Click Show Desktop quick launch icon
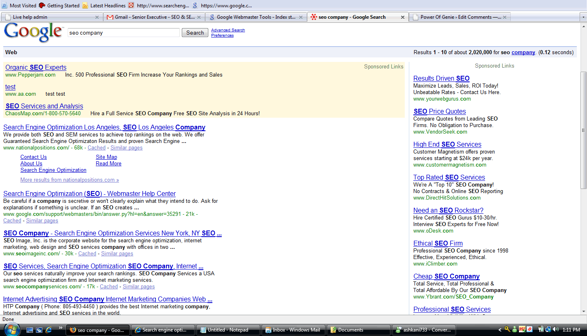 30,330
